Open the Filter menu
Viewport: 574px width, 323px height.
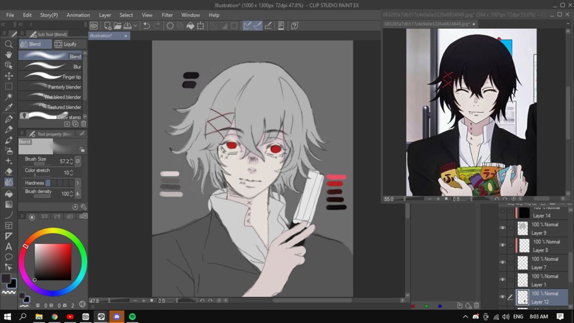tap(167, 15)
